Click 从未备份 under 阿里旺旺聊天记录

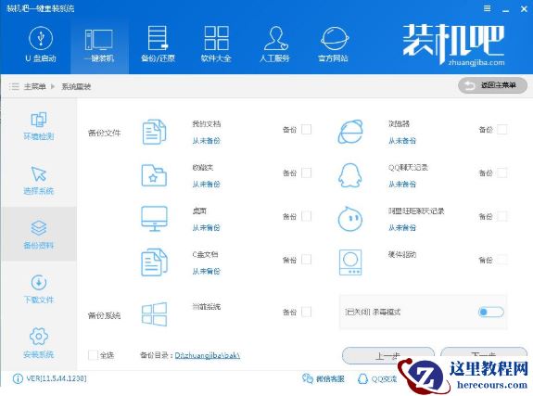(x=402, y=227)
